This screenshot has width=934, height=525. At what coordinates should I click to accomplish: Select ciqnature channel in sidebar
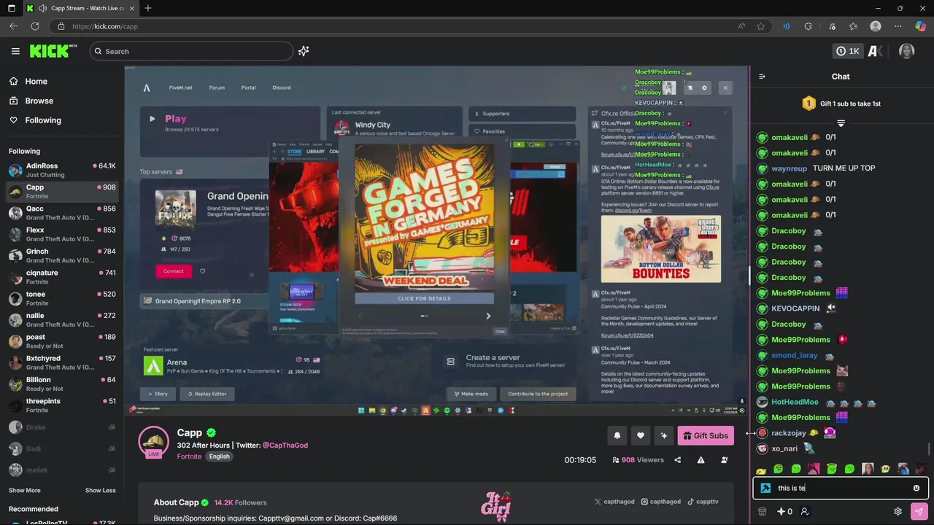tap(62, 277)
